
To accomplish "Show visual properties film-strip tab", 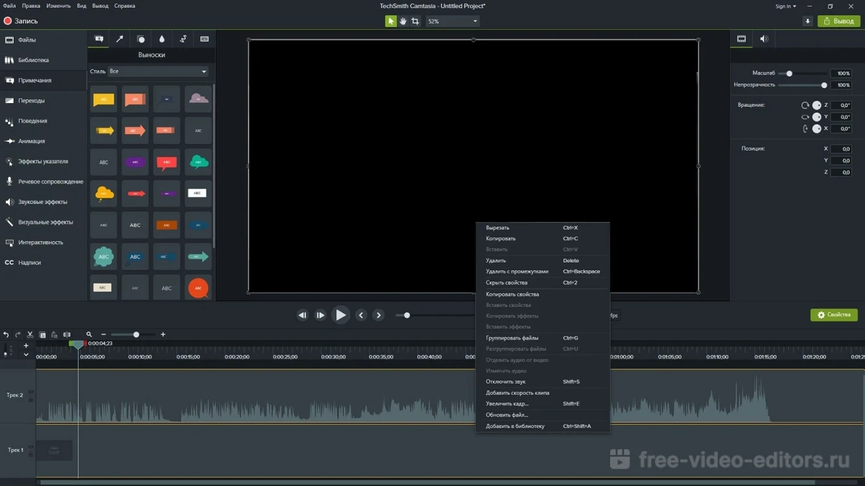I will coord(741,39).
